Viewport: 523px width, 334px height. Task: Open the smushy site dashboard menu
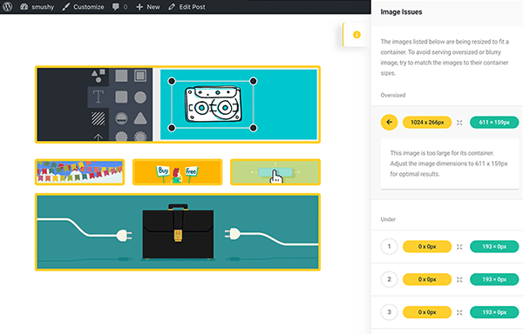(37, 7)
